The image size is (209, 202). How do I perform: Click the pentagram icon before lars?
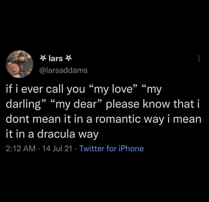pos(43,58)
